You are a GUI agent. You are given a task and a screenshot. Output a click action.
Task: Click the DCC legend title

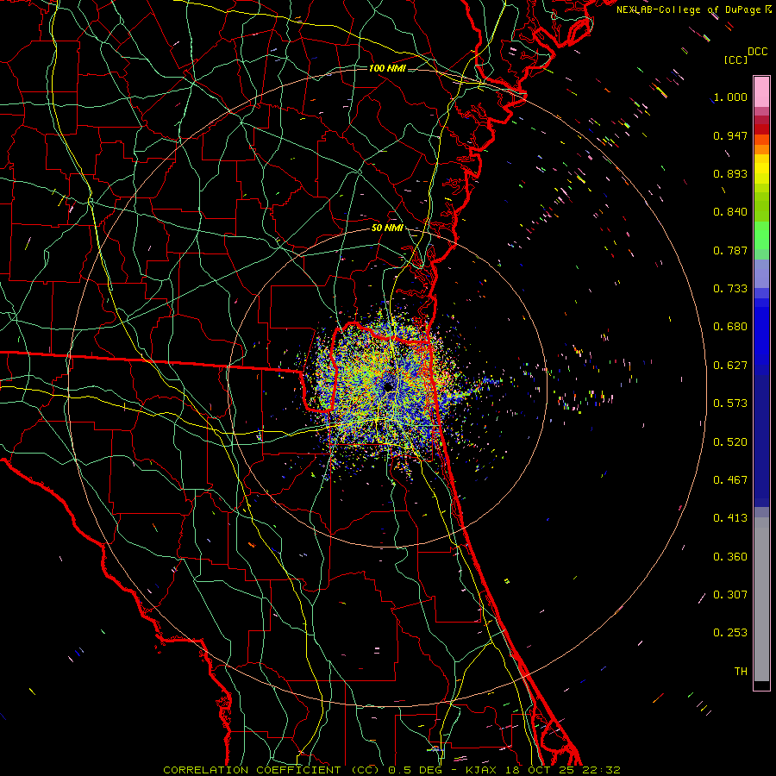click(x=757, y=52)
